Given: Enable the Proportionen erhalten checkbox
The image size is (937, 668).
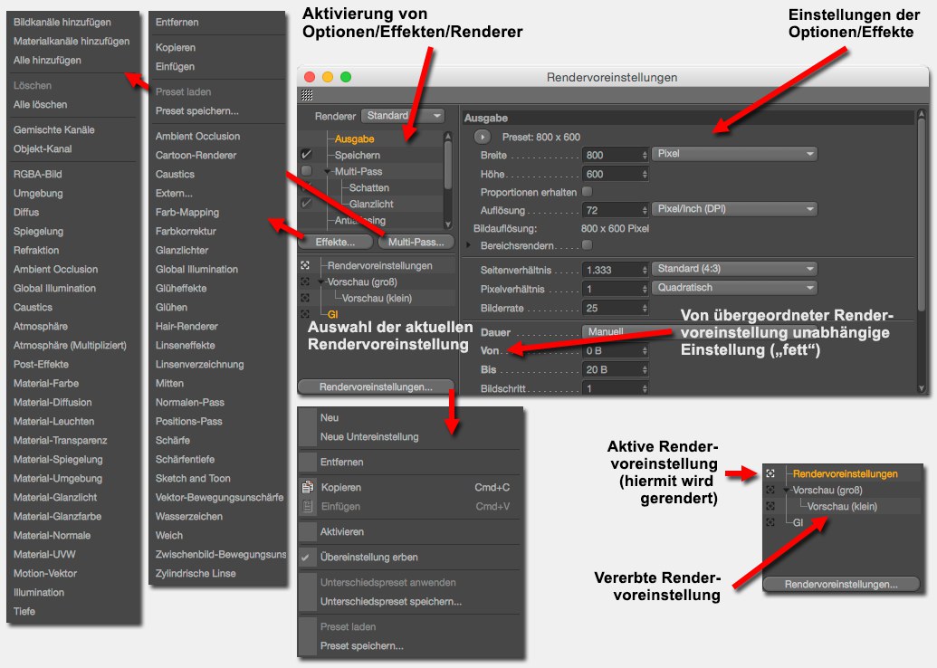Looking at the screenshot, I should pos(587,192).
